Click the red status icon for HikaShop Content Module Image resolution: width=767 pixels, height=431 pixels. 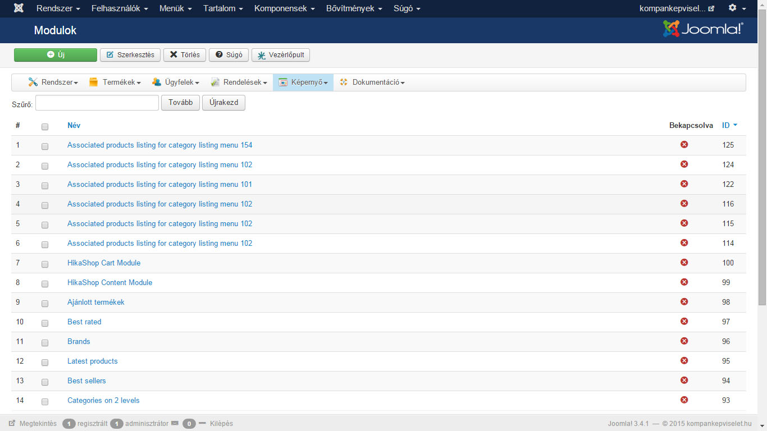[x=684, y=282]
